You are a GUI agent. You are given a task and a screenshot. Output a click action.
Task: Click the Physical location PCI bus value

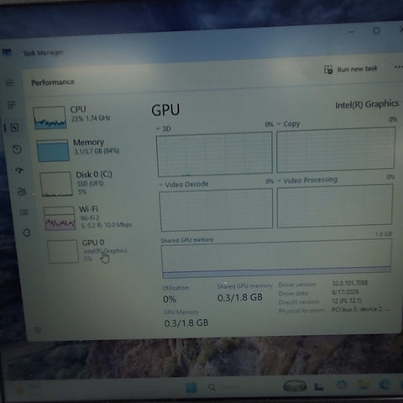click(360, 309)
